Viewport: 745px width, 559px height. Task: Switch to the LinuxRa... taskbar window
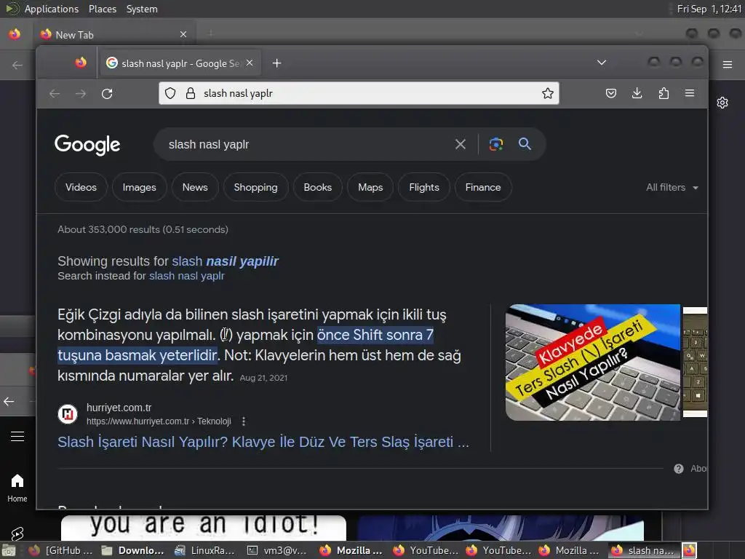[x=204, y=550]
